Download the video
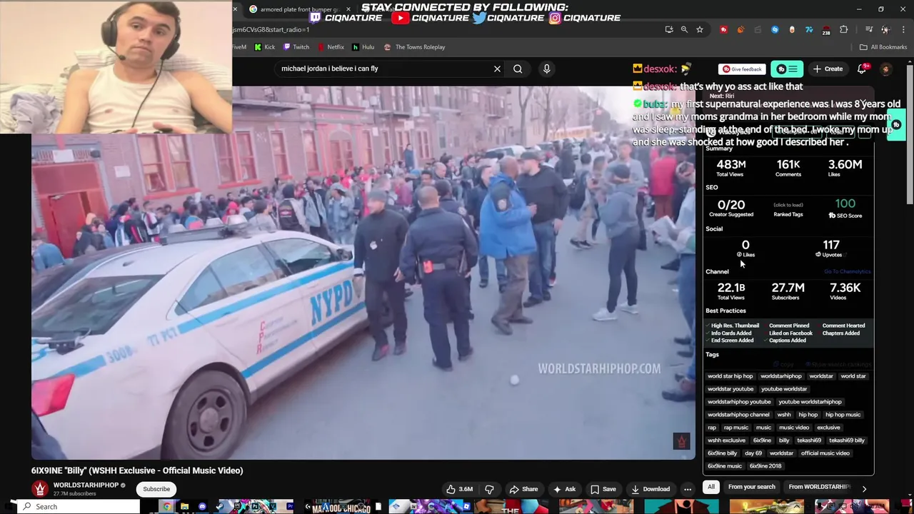Image resolution: width=914 pixels, height=514 pixels. (651, 489)
